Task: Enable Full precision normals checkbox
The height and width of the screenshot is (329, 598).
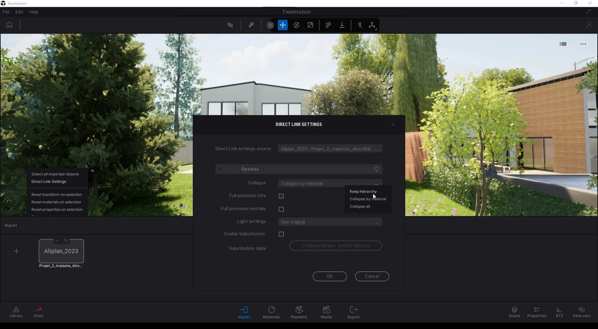Action: pos(281,209)
